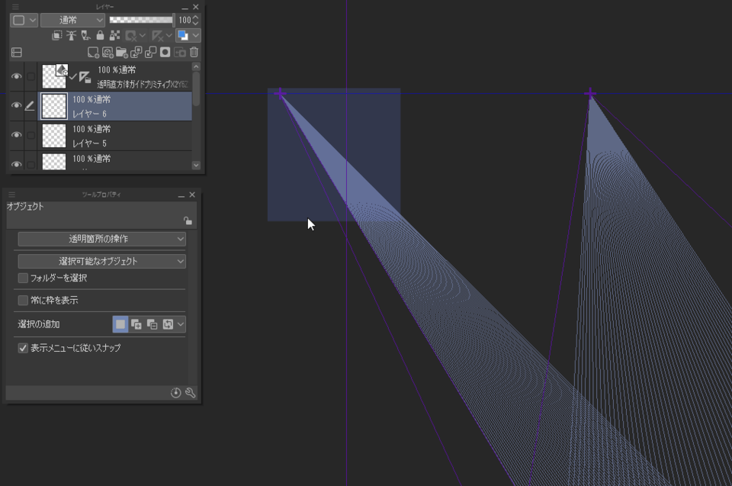This screenshot has height=486, width=732.
Task: Delete the selected layer with the trash icon
Action: pyautogui.click(x=193, y=52)
